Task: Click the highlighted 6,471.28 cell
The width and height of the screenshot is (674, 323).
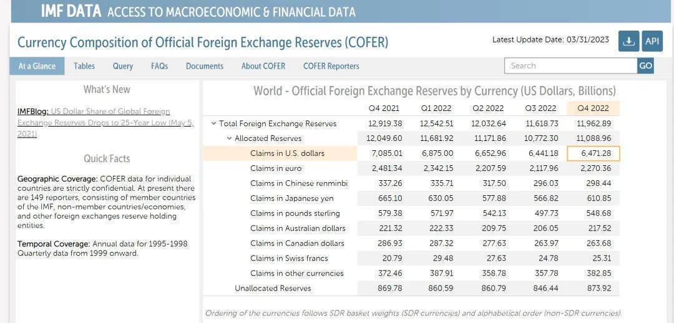Action: click(x=593, y=153)
